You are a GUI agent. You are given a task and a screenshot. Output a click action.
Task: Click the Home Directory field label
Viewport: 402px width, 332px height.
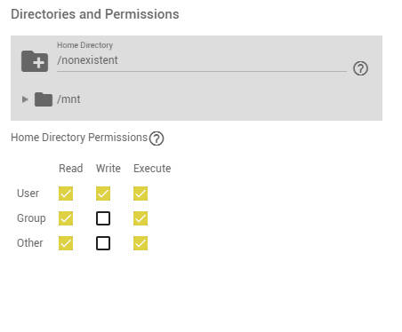[x=85, y=45]
